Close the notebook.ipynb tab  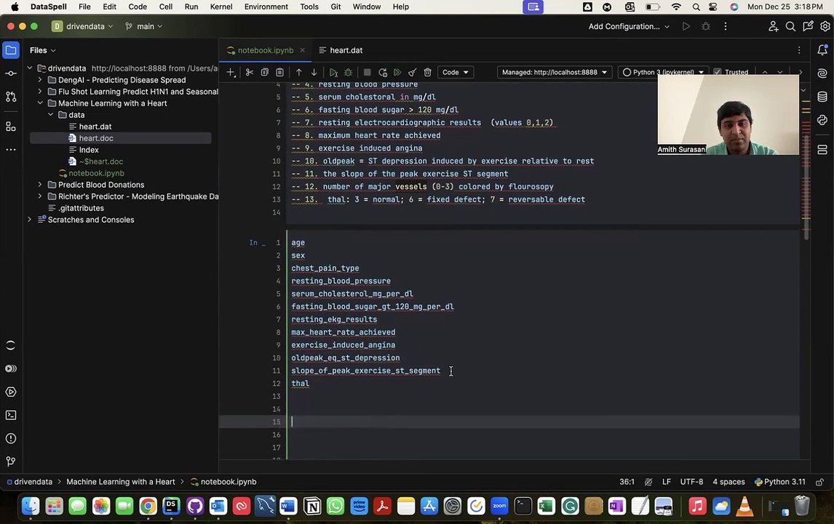click(x=302, y=50)
